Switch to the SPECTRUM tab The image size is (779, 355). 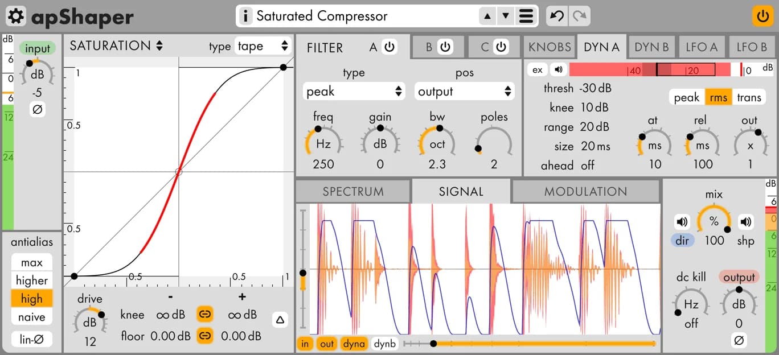353,192
